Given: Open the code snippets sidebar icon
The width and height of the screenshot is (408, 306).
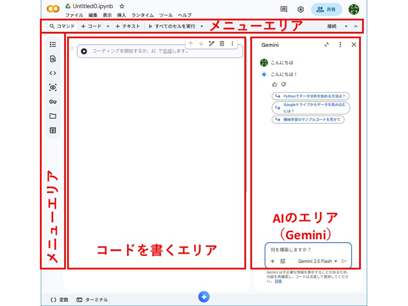Looking at the screenshot, I should (53, 73).
